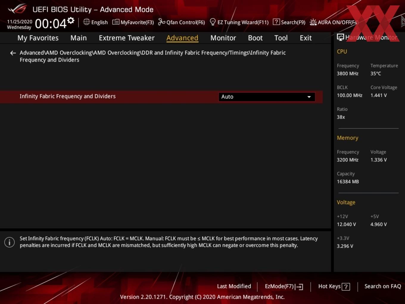Open the Exit tab
Image resolution: width=405 pixels, height=304 pixels.
(x=306, y=38)
